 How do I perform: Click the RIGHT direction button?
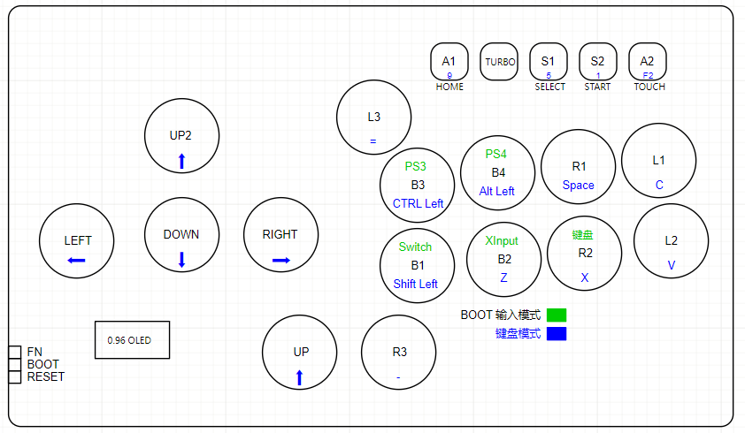pos(280,234)
